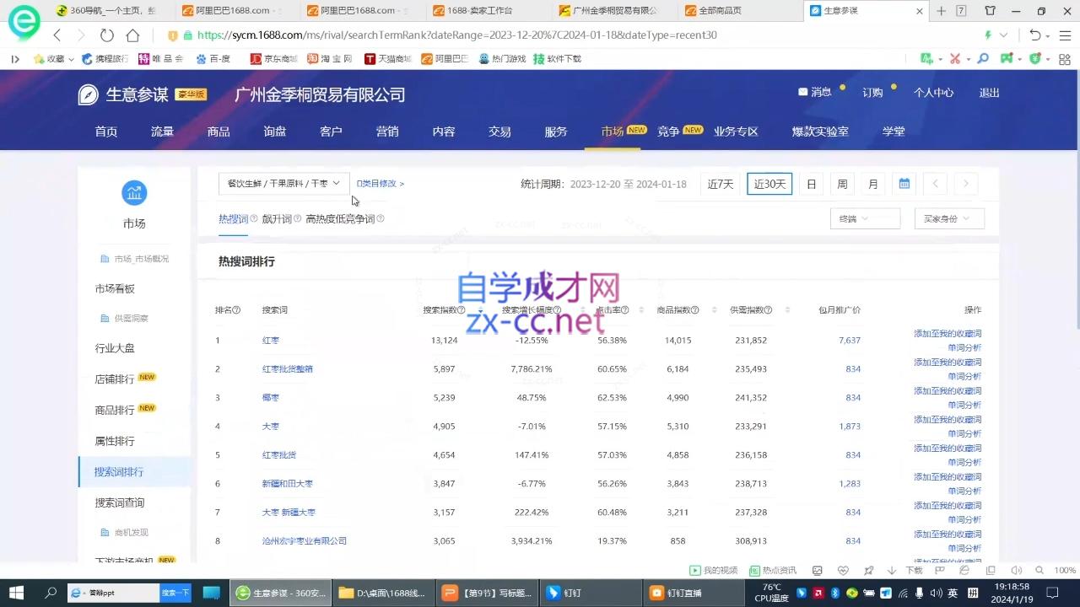Select the 月 period option
This screenshot has height=607, width=1080.
click(873, 184)
